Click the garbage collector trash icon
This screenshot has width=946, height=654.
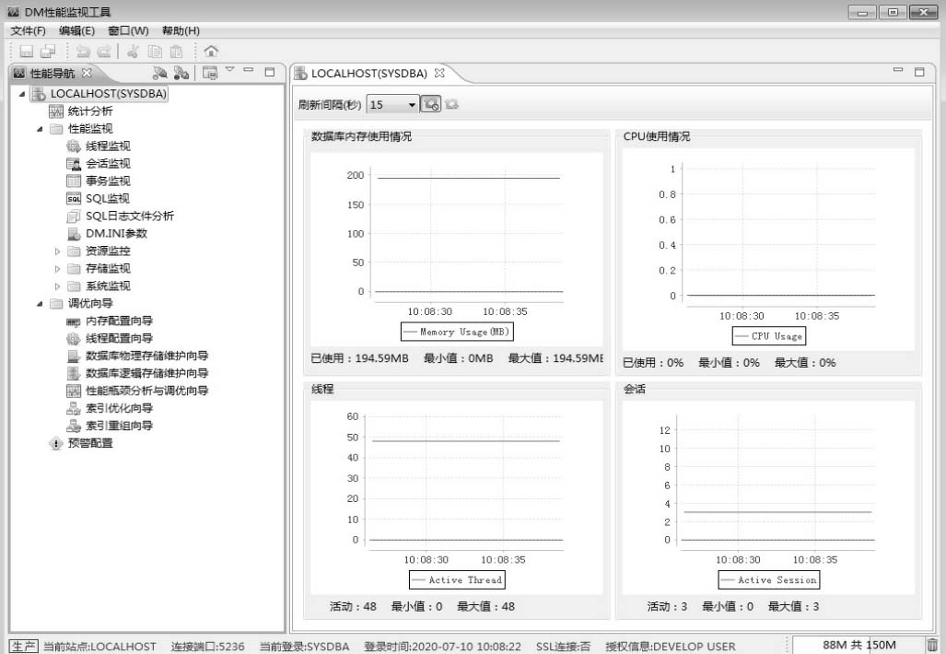(x=932, y=646)
